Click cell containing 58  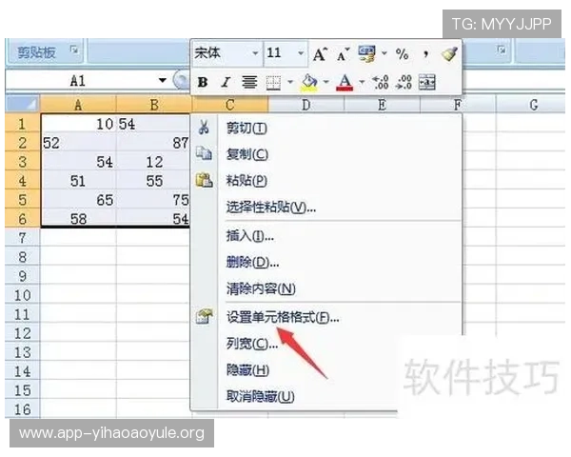(x=79, y=219)
